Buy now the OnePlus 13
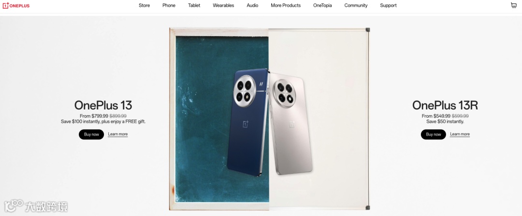This screenshot has height=216, width=522. point(91,134)
